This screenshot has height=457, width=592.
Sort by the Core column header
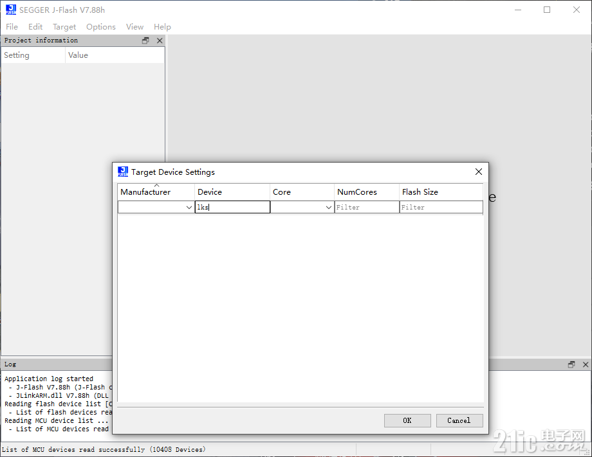tap(302, 192)
